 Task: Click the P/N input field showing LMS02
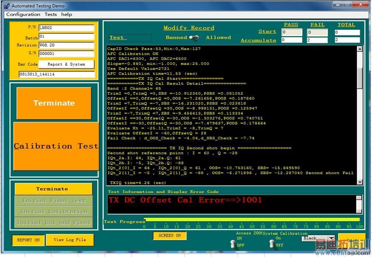[66, 28]
